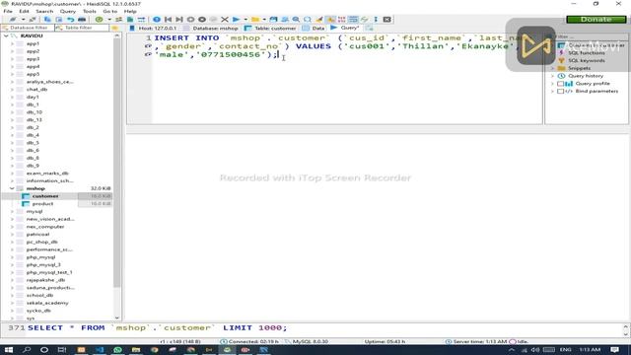
Task: Click the disconnect session toolbar icon
Action: click(33, 20)
